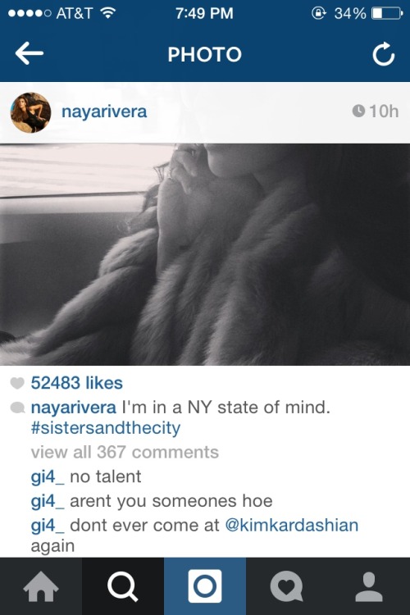Image resolution: width=410 pixels, height=615 pixels.
Task: Tap nayarivera username in the caption
Action: pyautogui.click(x=73, y=408)
